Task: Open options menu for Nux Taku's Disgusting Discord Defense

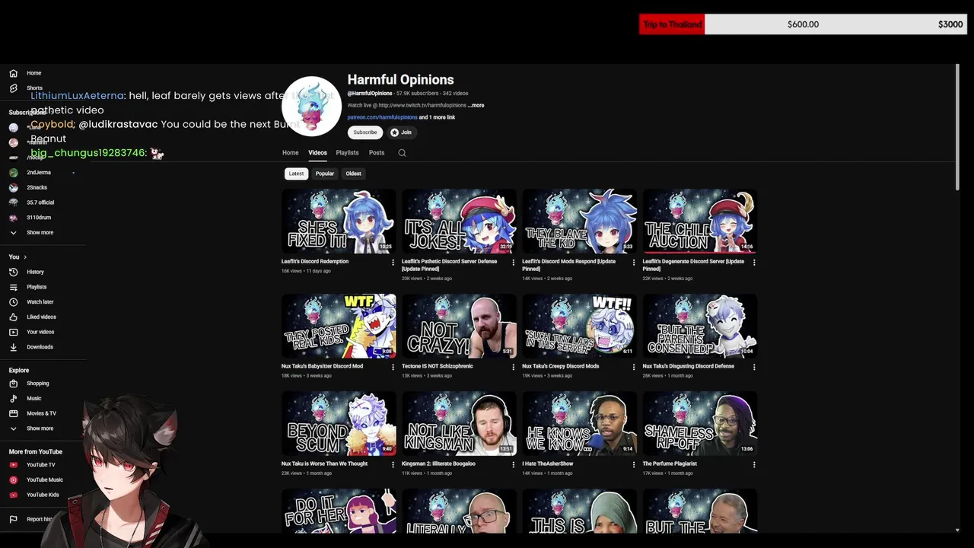Action: point(754,367)
